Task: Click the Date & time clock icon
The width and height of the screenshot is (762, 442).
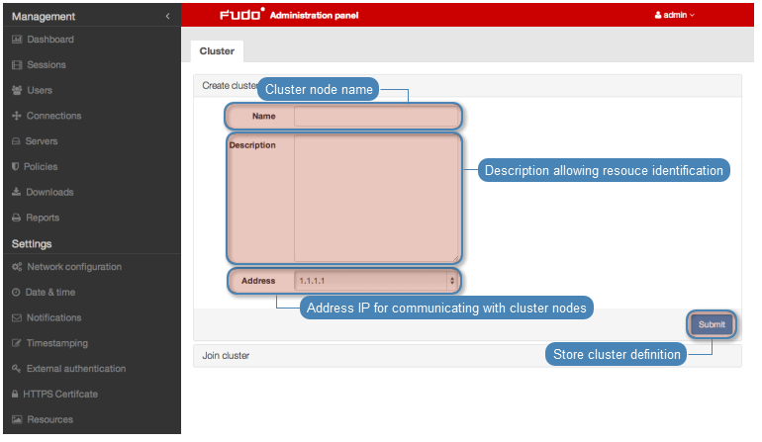Action: (16, 293)
